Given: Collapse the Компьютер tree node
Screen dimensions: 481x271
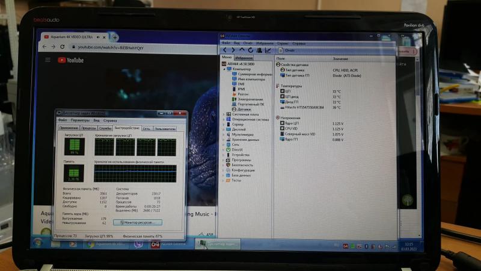Looking at the screenshot, I should 224,69.
